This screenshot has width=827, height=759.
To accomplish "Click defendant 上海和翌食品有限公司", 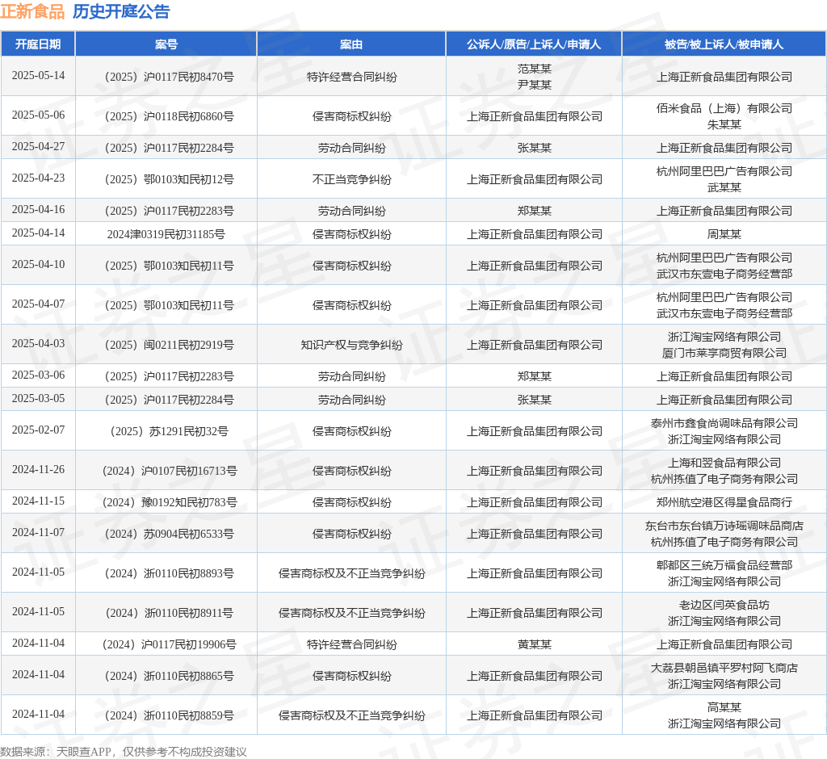I will coord(724,463).
